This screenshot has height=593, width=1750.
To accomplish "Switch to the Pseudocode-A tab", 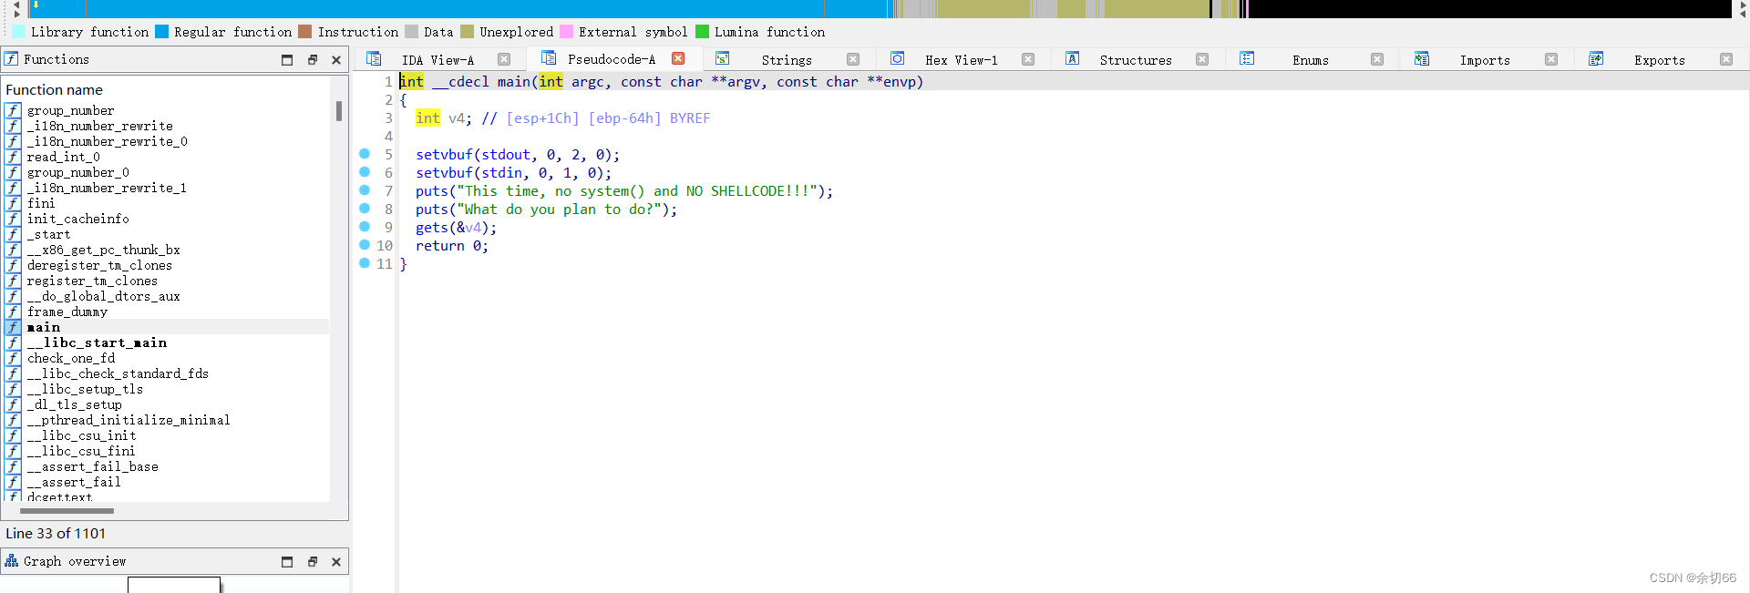I will click(611, 59).
